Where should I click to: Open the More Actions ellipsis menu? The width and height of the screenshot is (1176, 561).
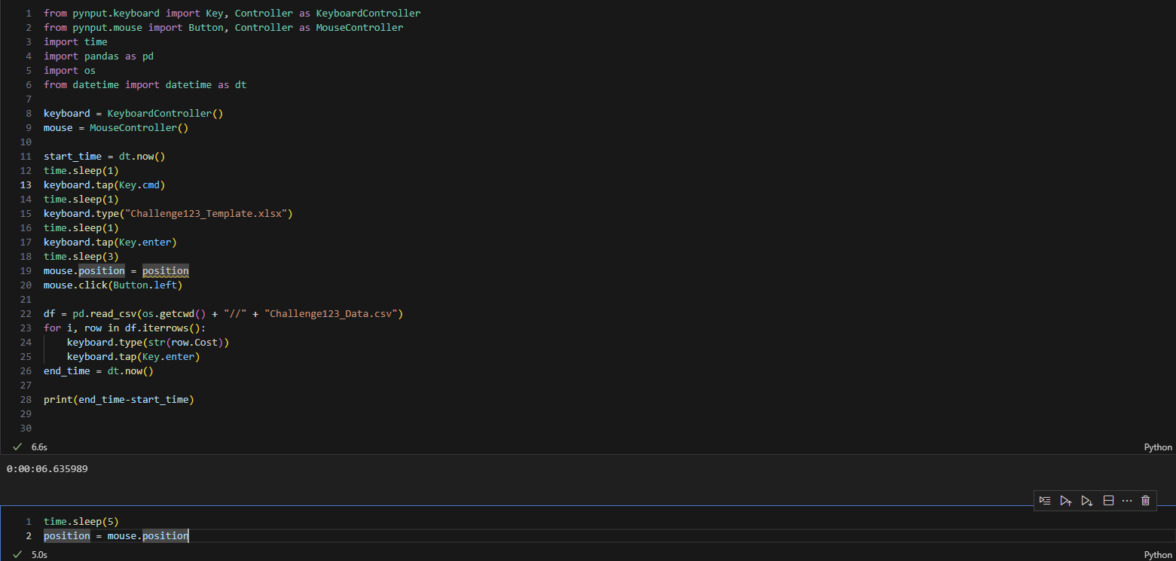coord(1127,501)
